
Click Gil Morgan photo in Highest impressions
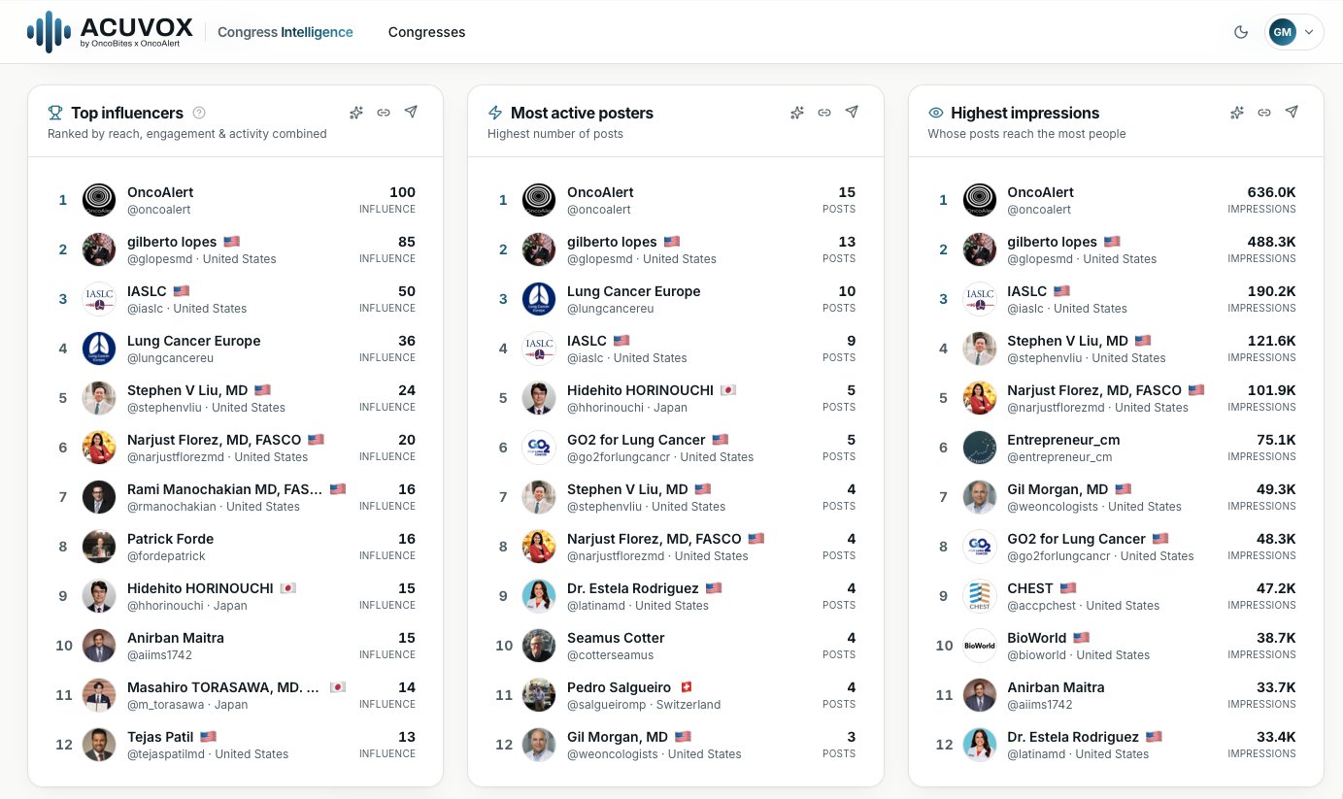click(x=980, y=497)
